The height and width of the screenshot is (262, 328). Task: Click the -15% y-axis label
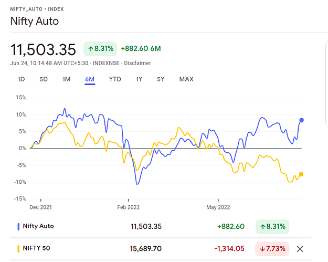coord(20,198)
